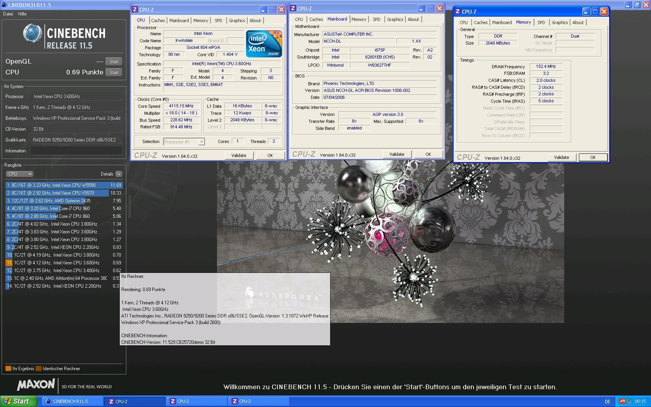Start the OpenGL benchmark
The height and width of the screenshot is (407, 651).
(x=114, y=62)
